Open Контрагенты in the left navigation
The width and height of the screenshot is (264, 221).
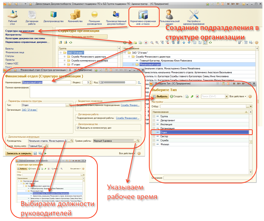[x=13, y=34]
